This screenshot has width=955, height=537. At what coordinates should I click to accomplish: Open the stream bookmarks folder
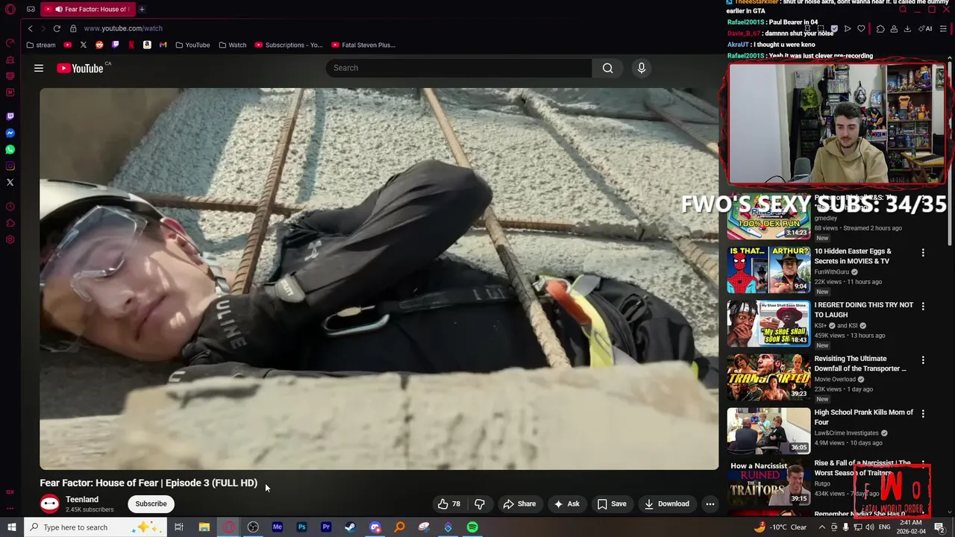click(x=41, y=45)
